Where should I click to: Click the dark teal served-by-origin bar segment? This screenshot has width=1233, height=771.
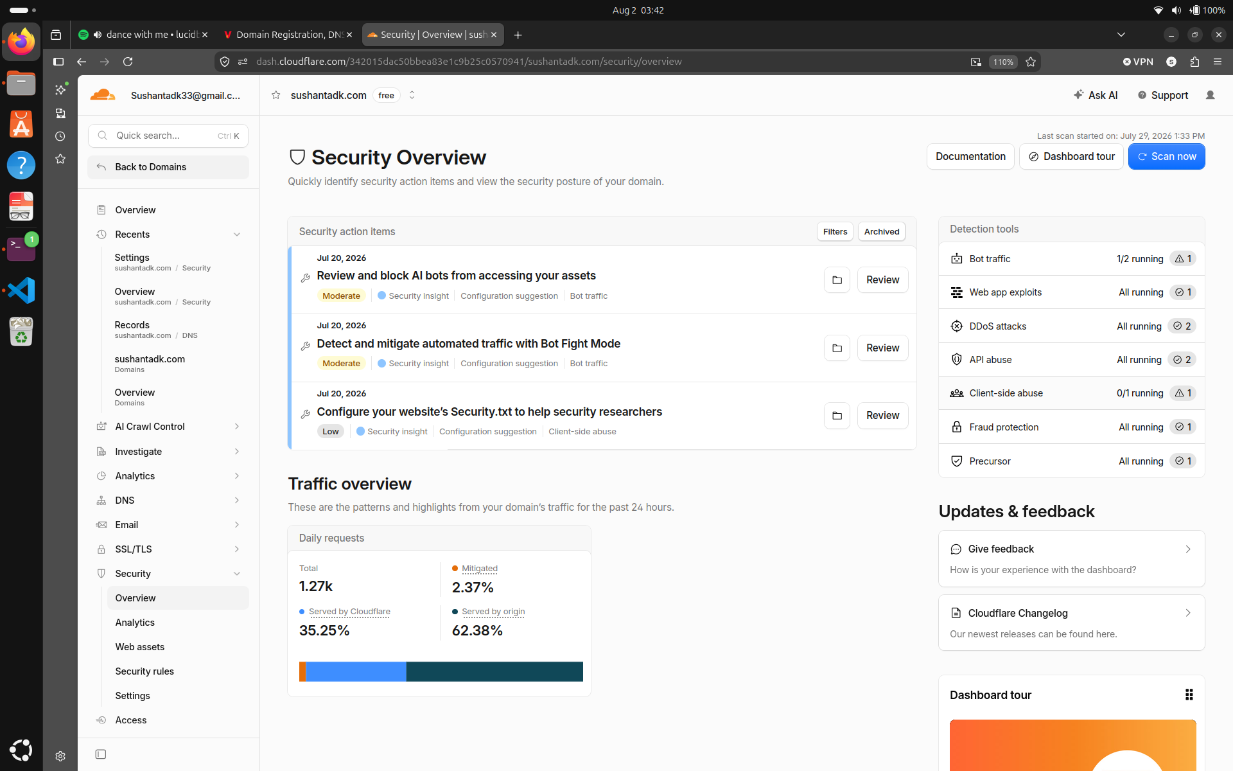tap(494, 671)
